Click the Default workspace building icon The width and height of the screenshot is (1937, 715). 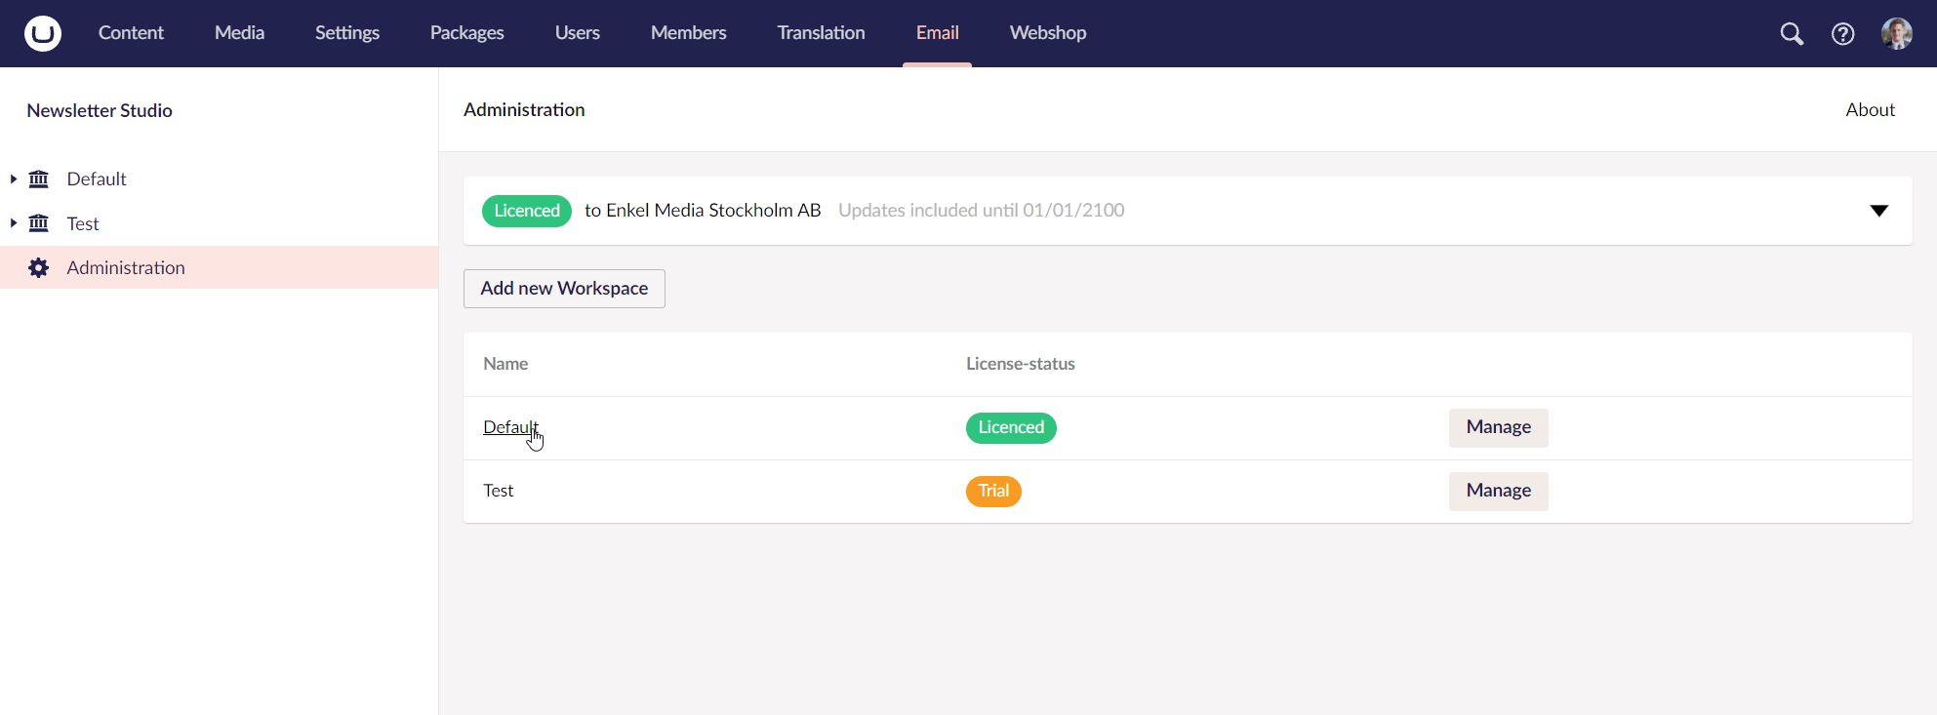[39, 179]
